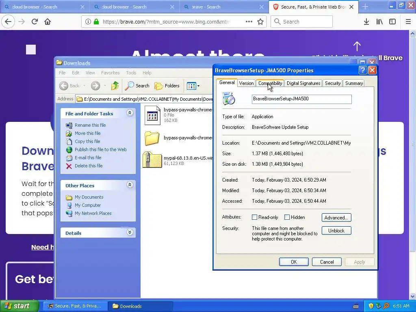Select mypal-68.13.8 zip archive icon
This screenshot has height=312, width=416.
coord(152,160)
